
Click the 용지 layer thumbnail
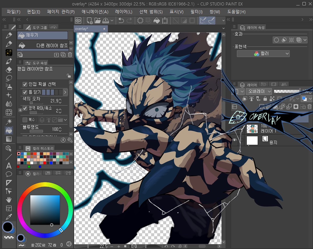(252, 140)
